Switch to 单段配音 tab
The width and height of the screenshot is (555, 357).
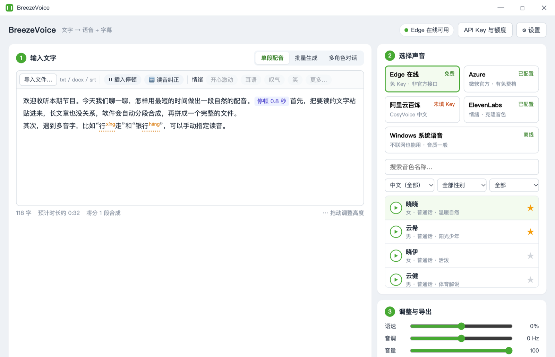pyautogui.click(x=272, y=58)
